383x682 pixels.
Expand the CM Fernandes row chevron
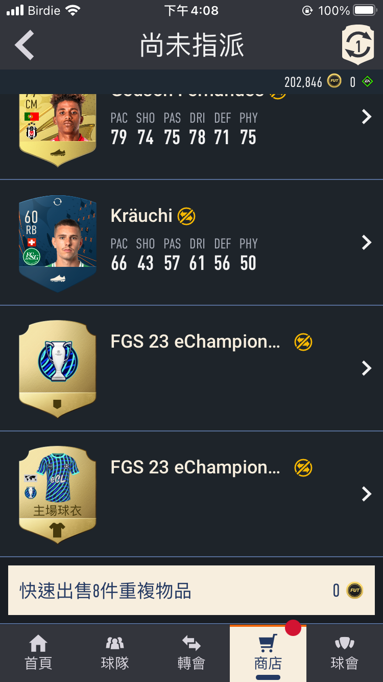366,117
